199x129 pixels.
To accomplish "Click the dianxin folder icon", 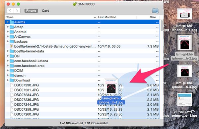I will [12, 75].
